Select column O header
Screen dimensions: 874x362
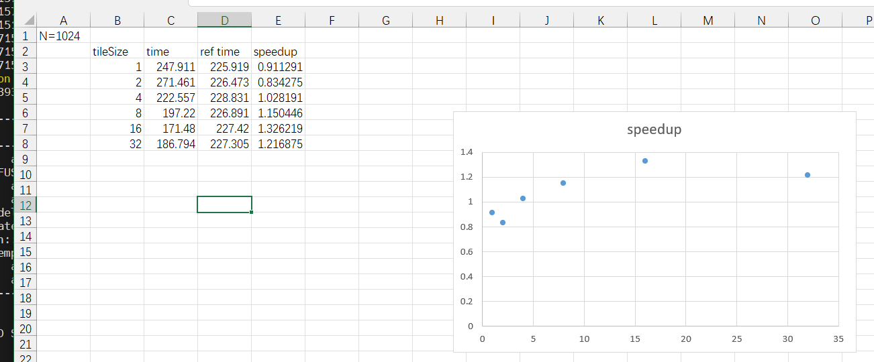tap(816, 21)
